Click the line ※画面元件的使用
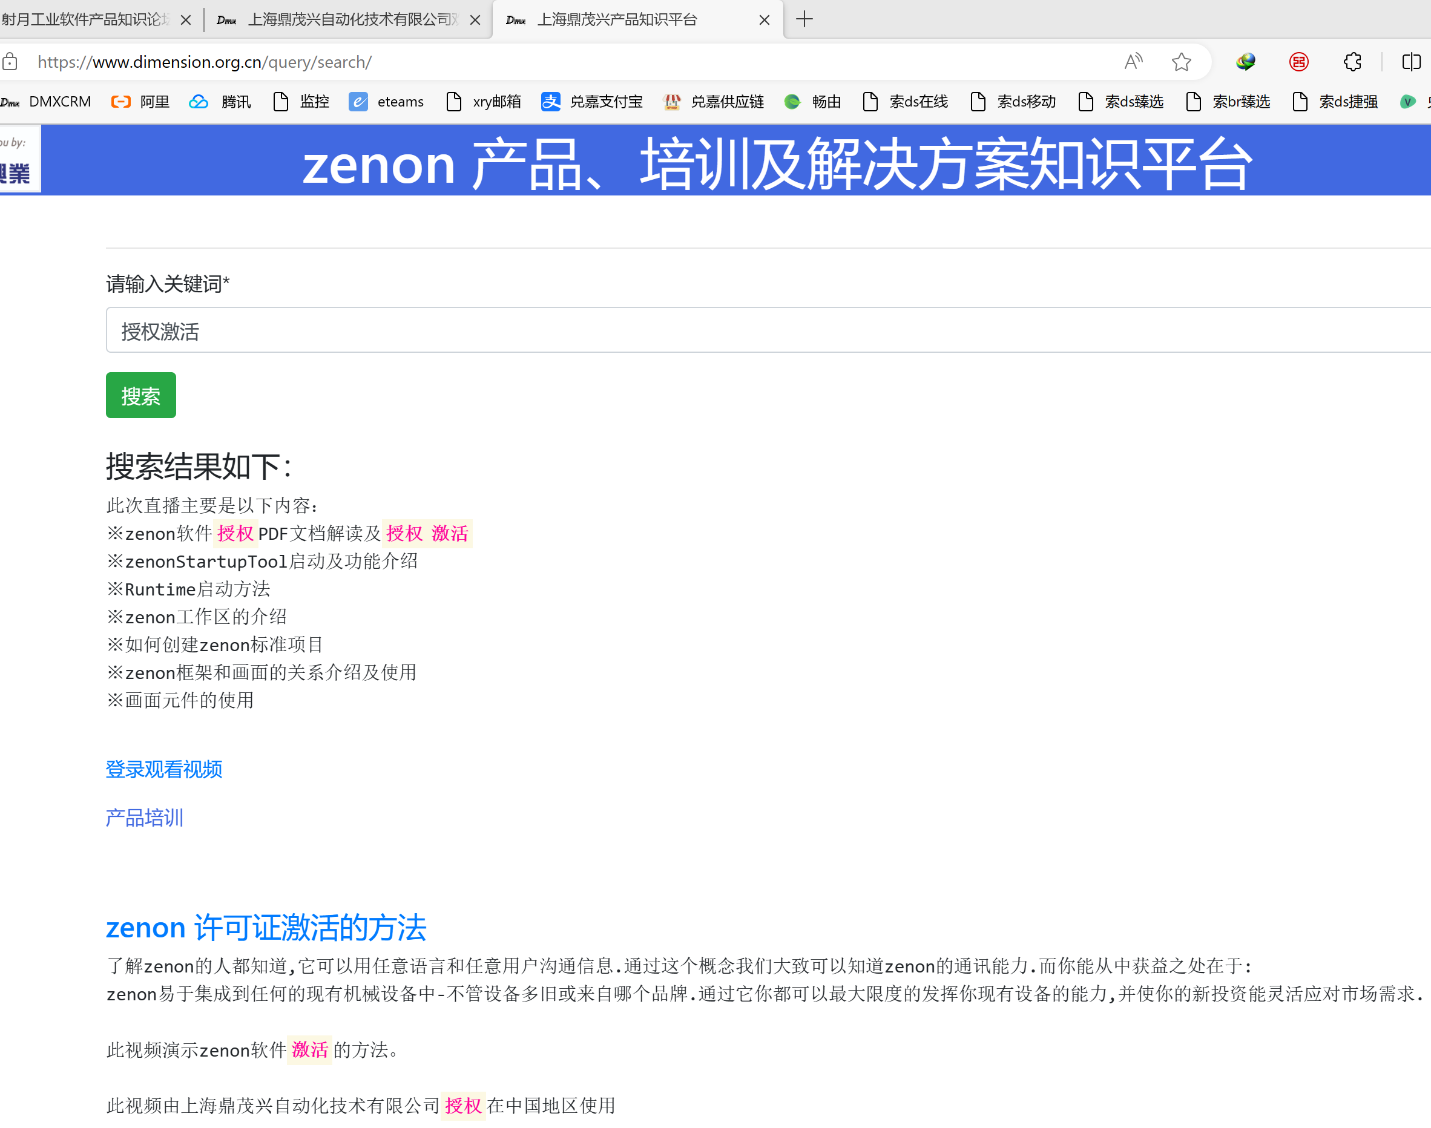 pos(180,700)
